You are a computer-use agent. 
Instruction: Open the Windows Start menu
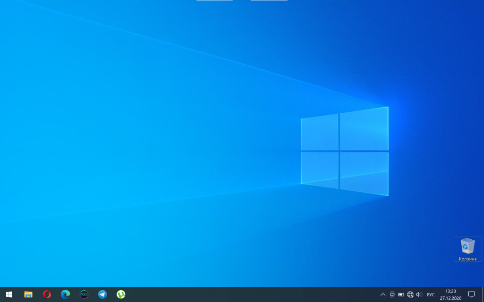[x=9, y=294]
